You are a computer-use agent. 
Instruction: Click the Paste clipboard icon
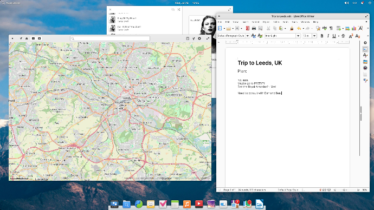coord(281,28)
